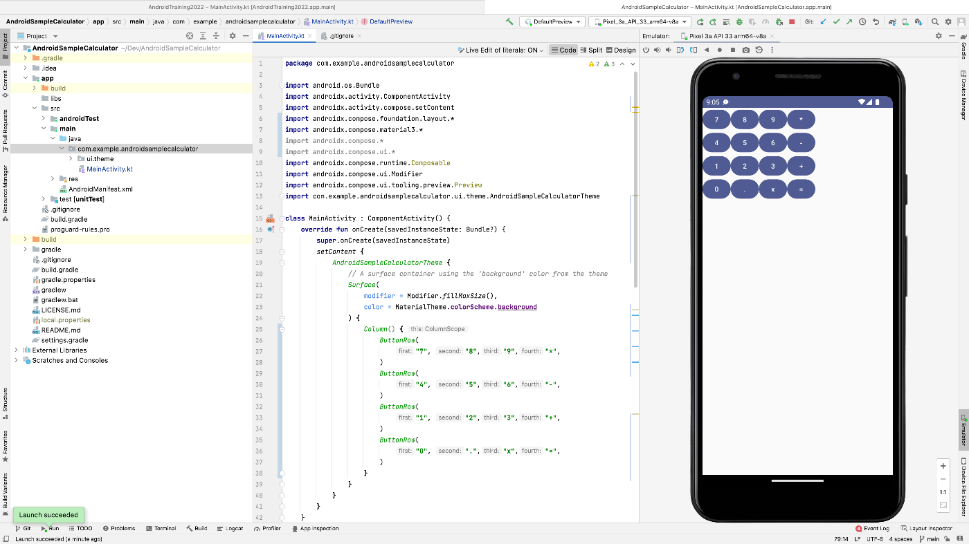Screen dimensions: 969x544
Task: Tap the + button in emulator calculator
Action: tap(801, 166)
